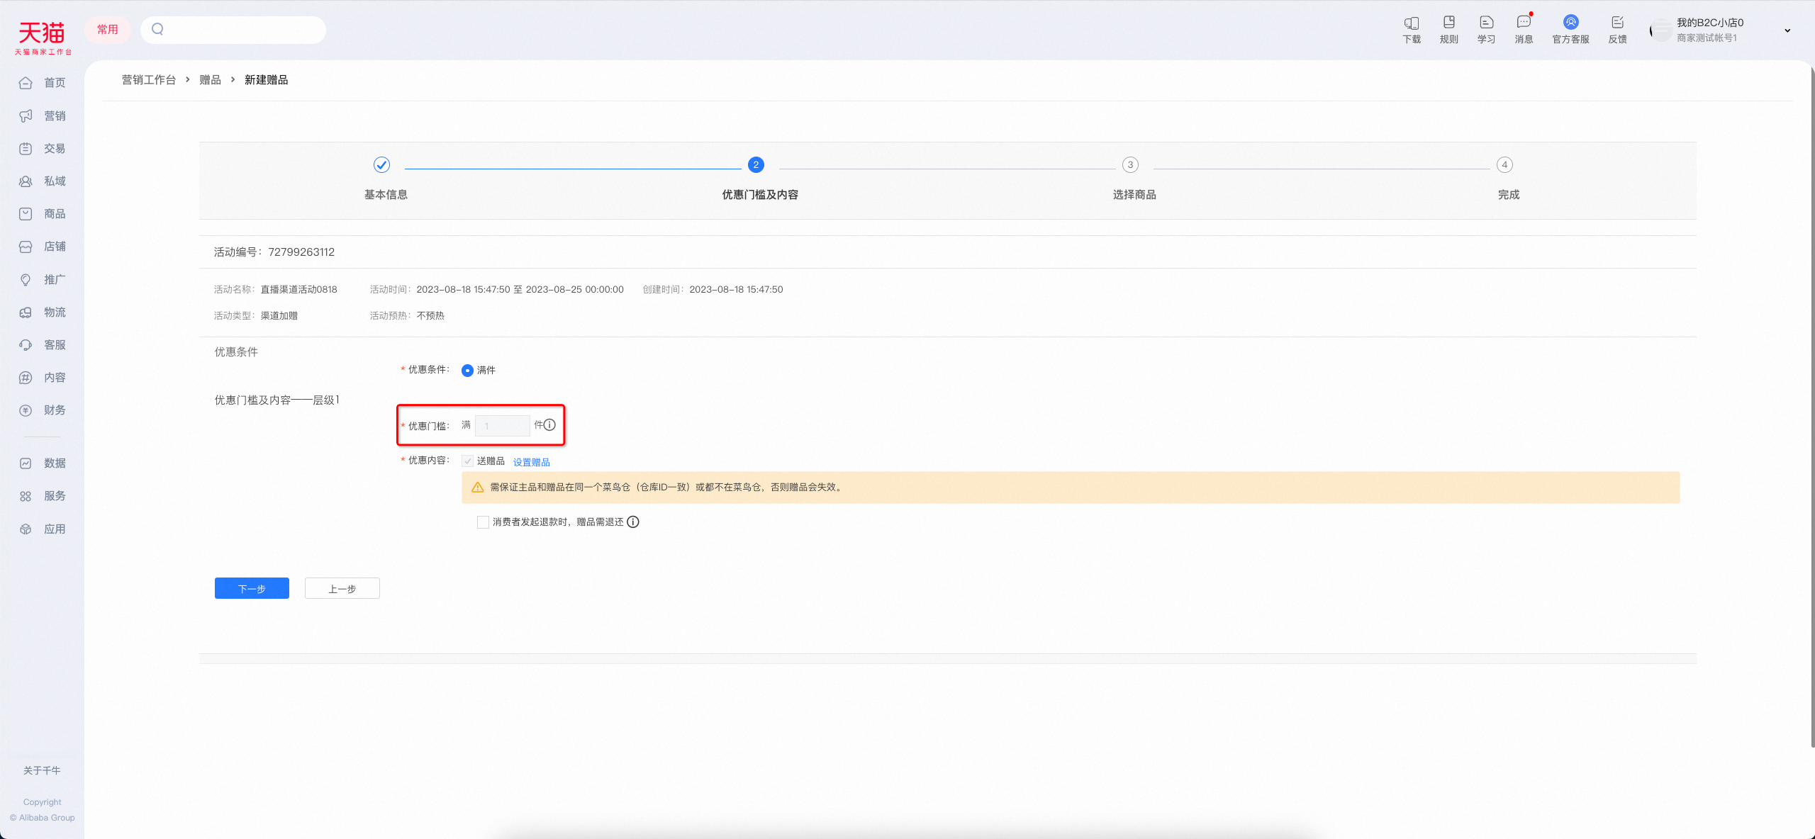Screen dimensions: 1815x839
Task: Check 消费者发起退款时，赠品需退还 option
Action: pyautogui.click(x=483, y=522)
